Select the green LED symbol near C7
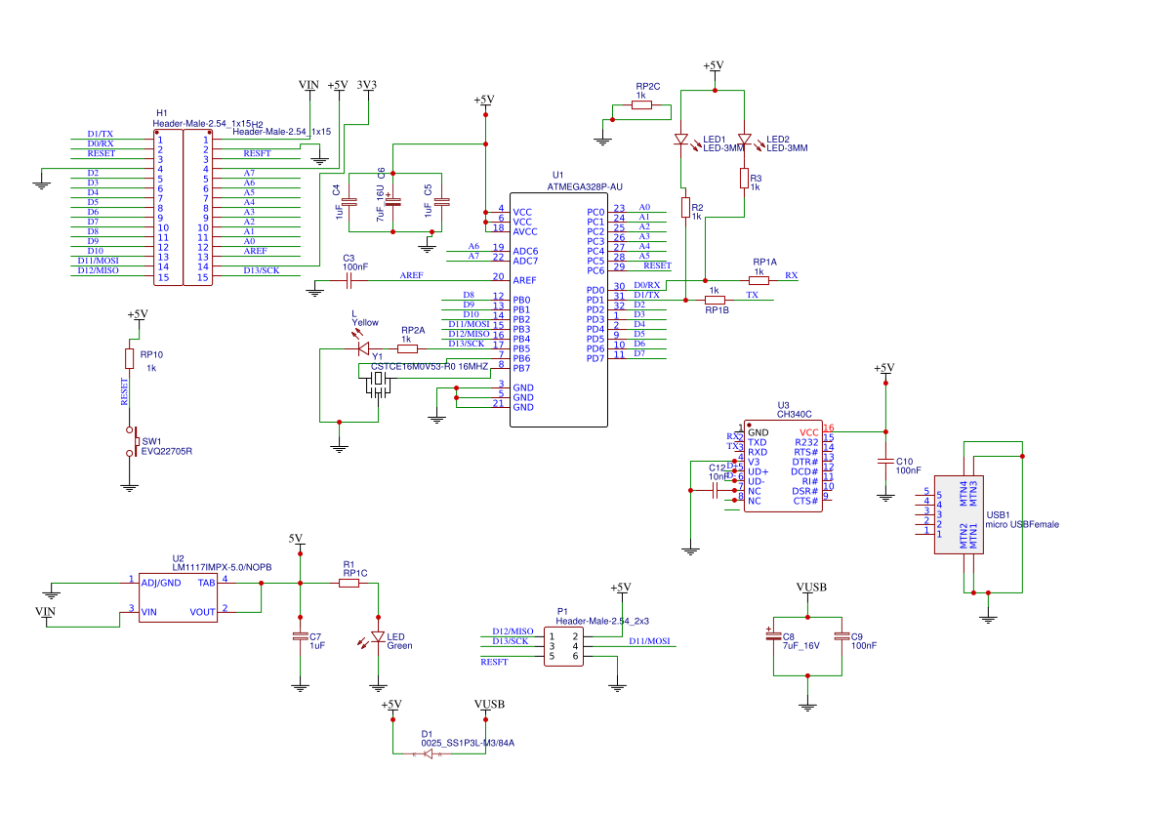Image resolution: width=1149 pixels, height=814 pixels. pyautogui.click(x=378, y=637)
